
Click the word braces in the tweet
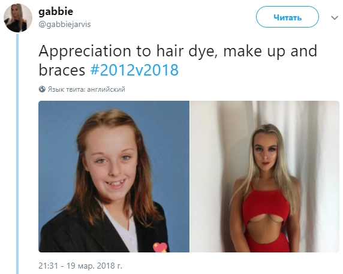pyautogui.click(x=62, y=70)
